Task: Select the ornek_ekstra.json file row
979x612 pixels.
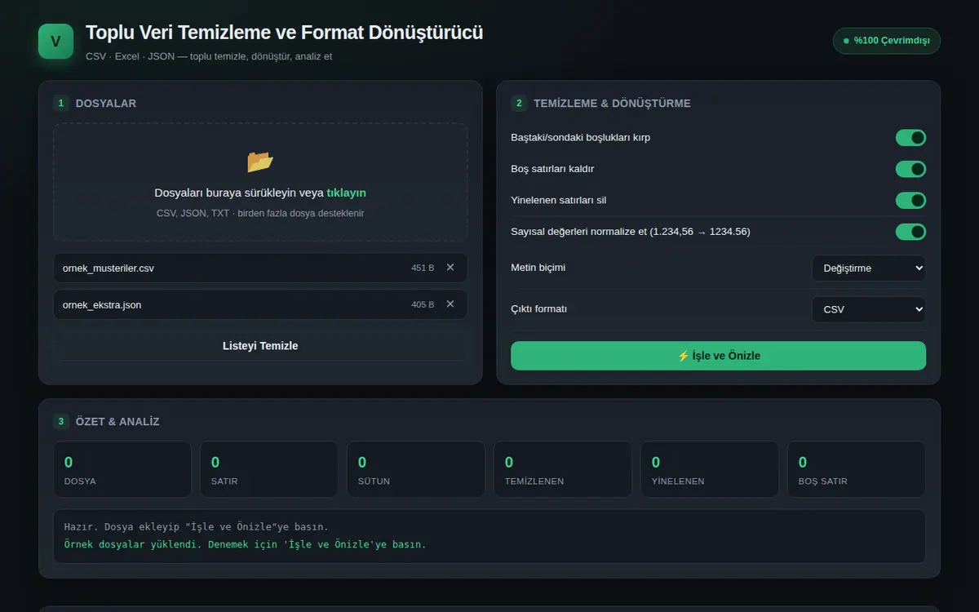Action: [260, 304]
